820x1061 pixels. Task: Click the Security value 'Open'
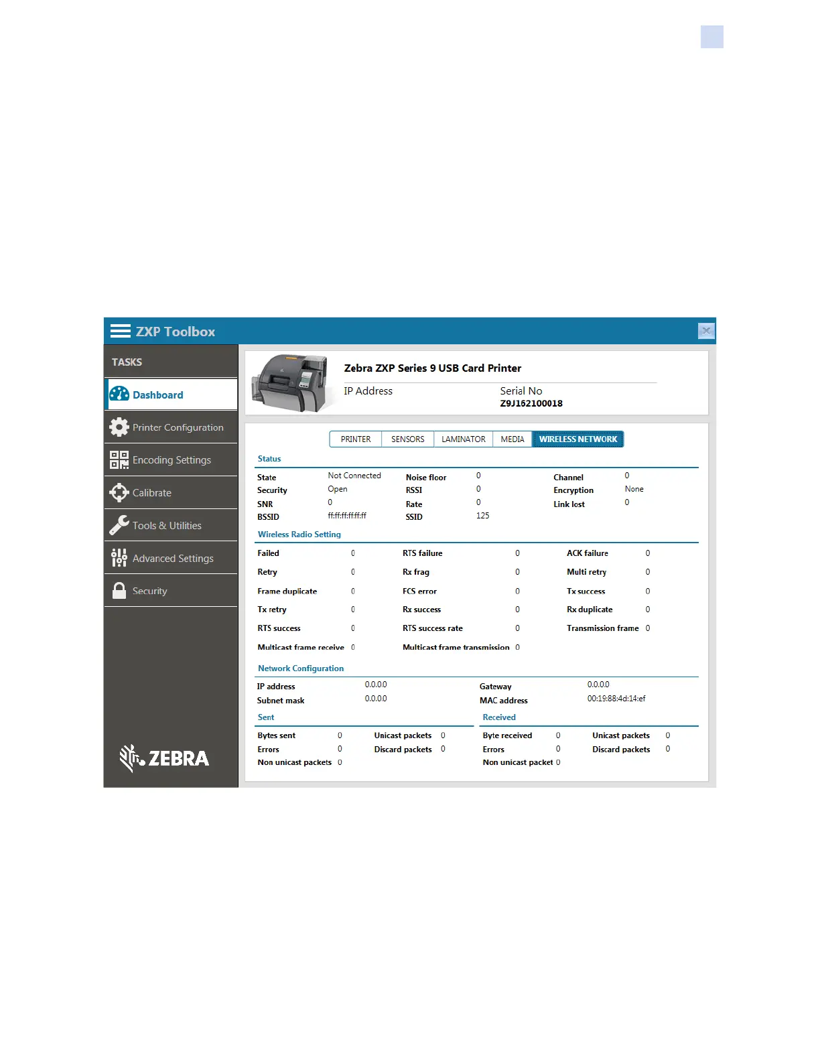tap(338, 489)
